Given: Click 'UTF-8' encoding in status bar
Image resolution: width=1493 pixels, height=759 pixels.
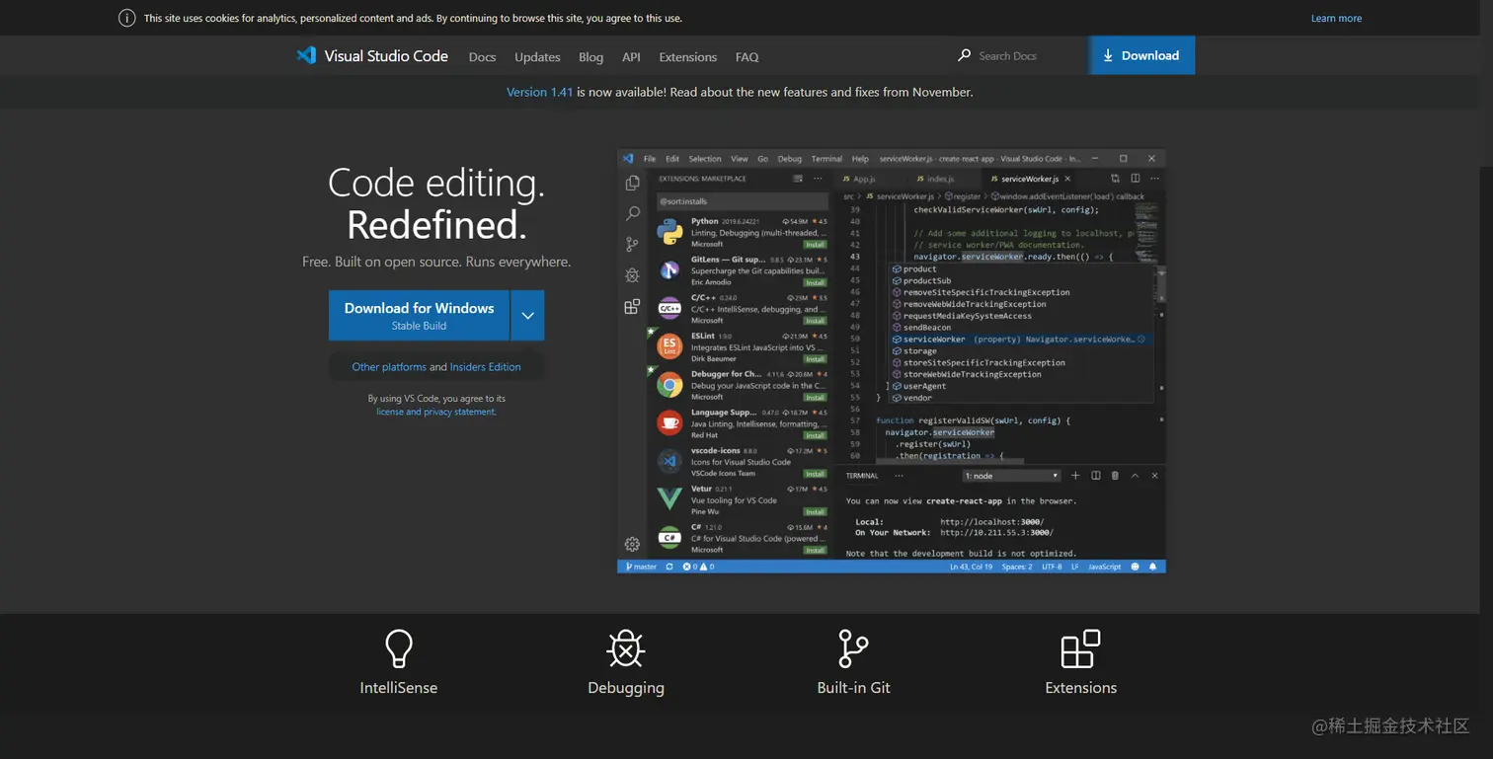Looking at the screenshot, I should tap(1052, 567).
